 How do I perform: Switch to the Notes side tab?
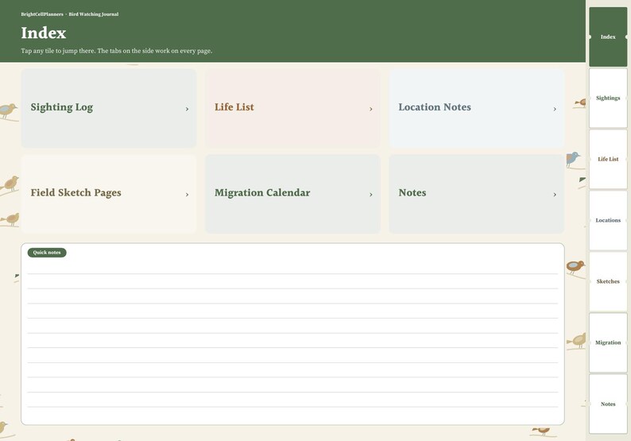click(x=608, y=404)
